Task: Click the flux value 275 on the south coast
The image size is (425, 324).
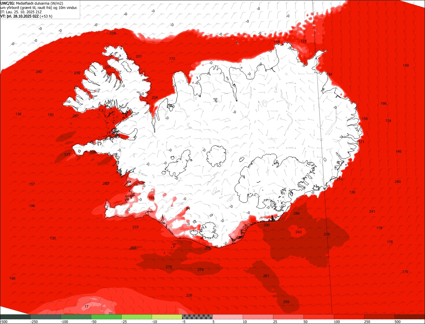Action: point(208,248)
